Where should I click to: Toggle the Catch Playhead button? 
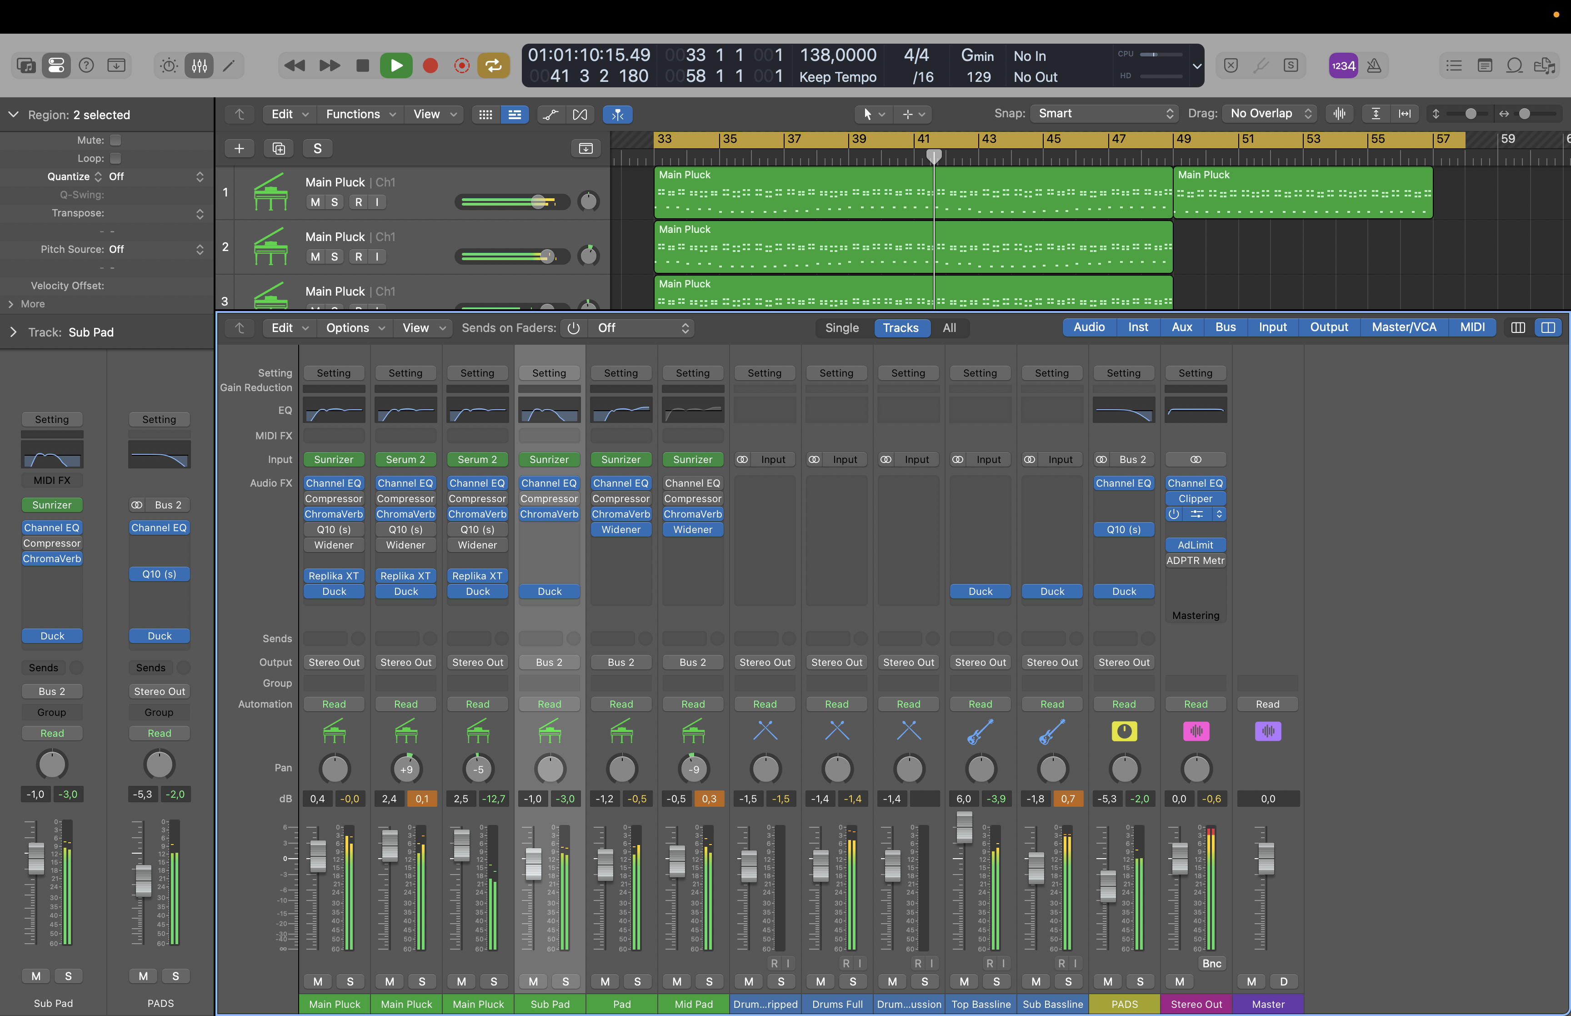(x=617, y=114)
